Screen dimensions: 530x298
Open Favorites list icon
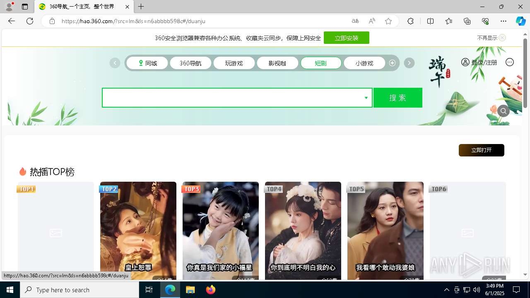(x=449, y=21)
